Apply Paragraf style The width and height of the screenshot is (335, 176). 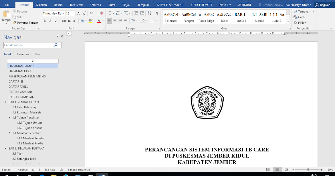[x=189, y=17]
